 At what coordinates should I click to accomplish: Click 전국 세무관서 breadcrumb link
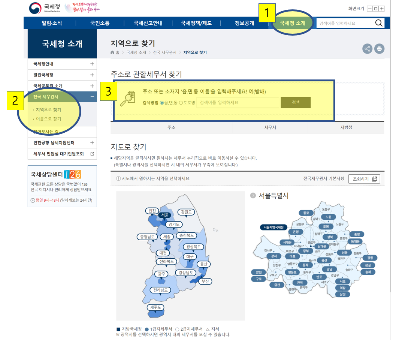point(165,52)
